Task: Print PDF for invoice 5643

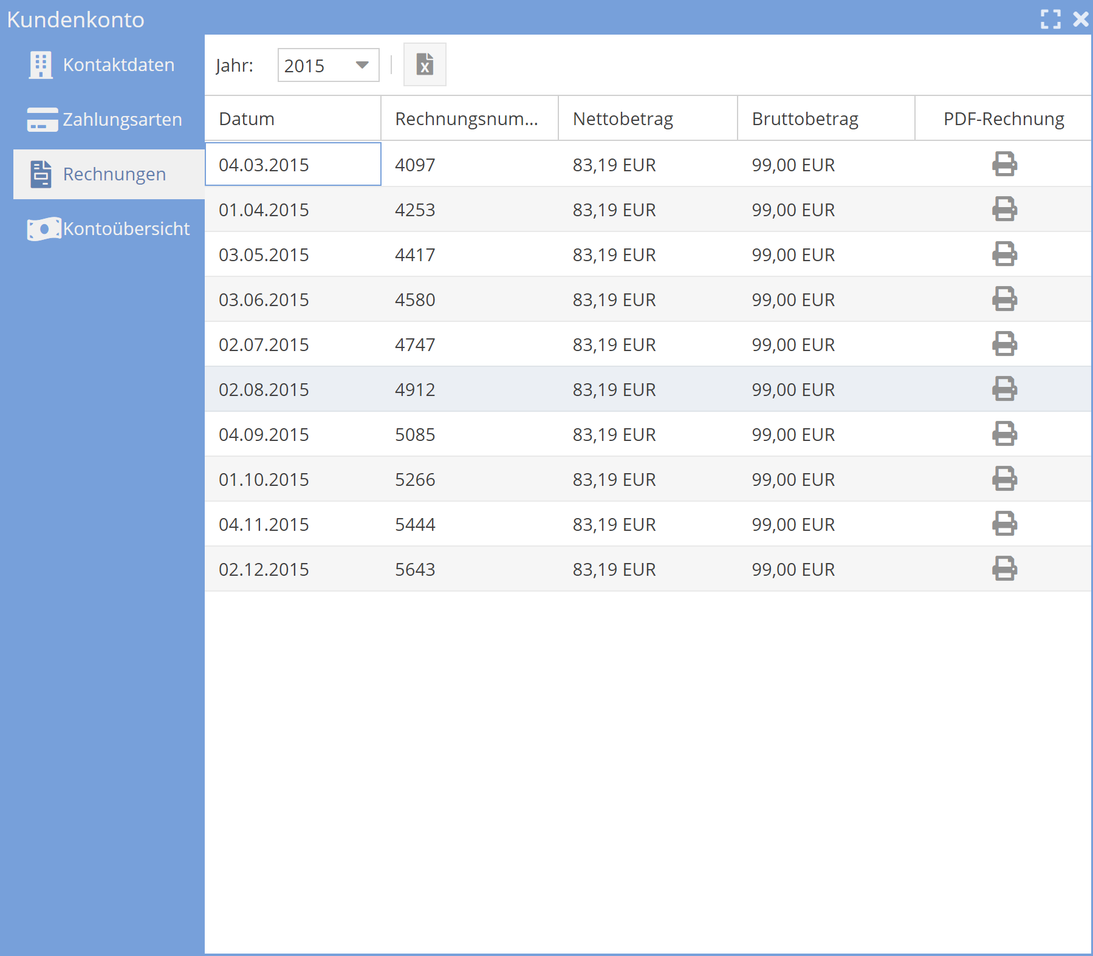Action: [x=1004, y=568]
